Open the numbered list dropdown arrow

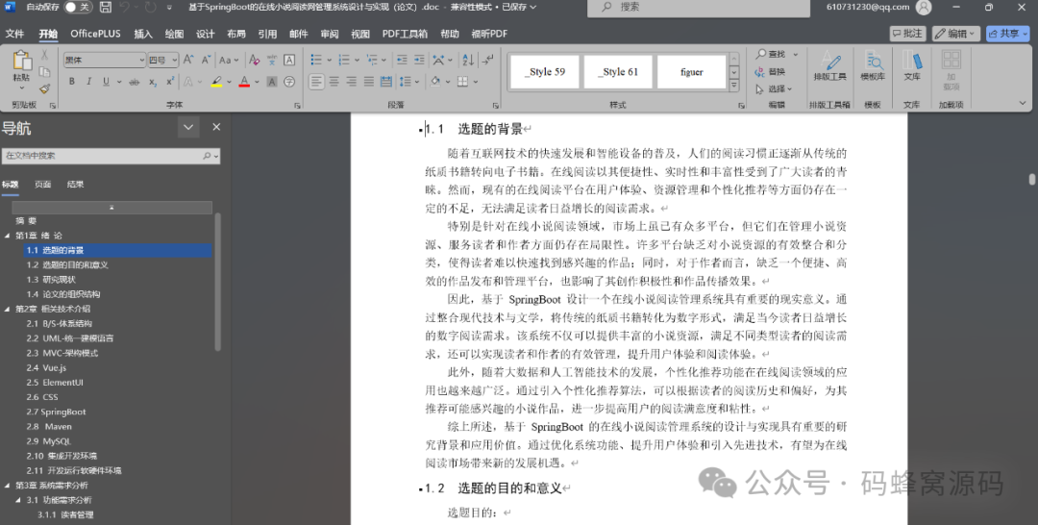357,61
